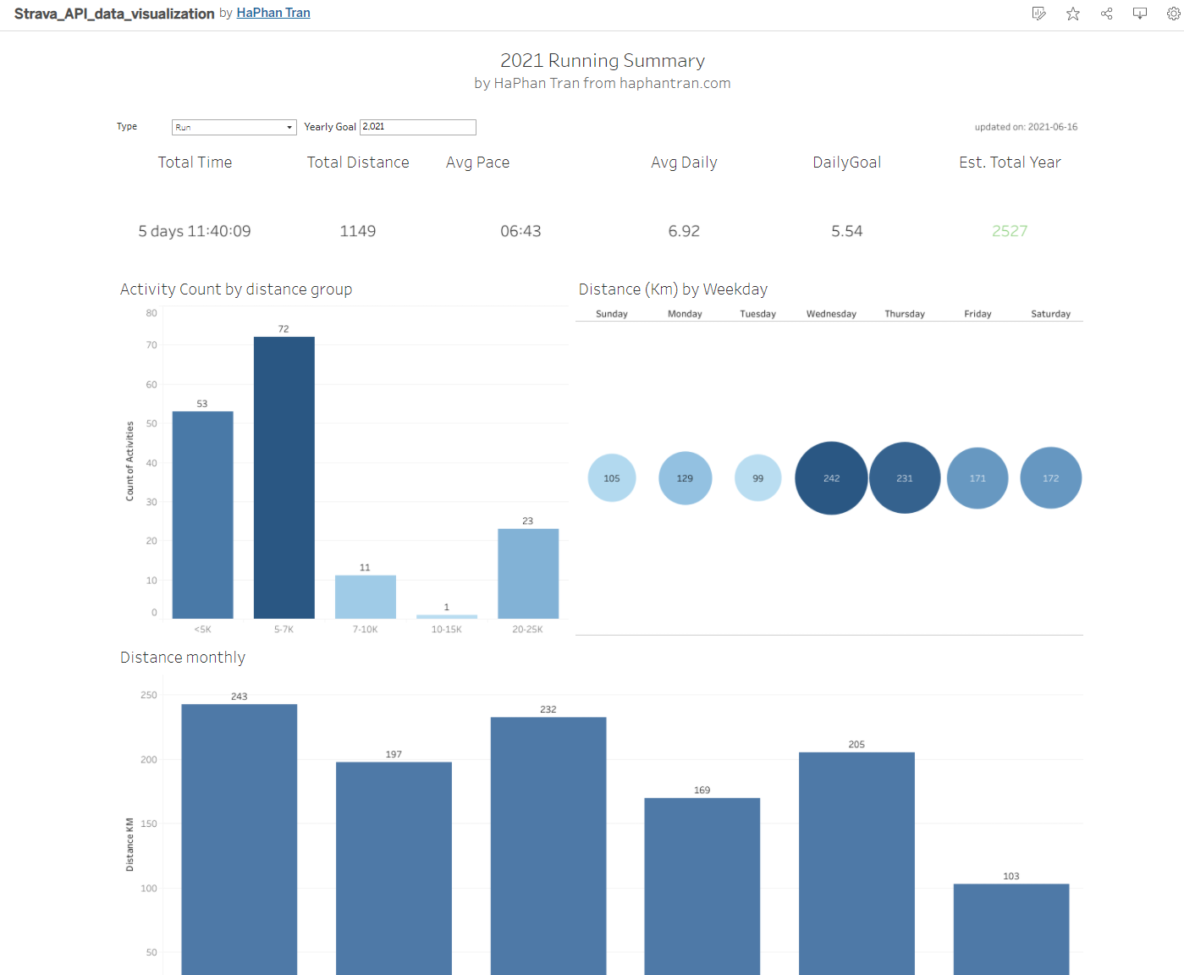Click the Distance KM axis label
This screenshot has height=975, width=1184.
pyautogui.click(x=129, y=845)
